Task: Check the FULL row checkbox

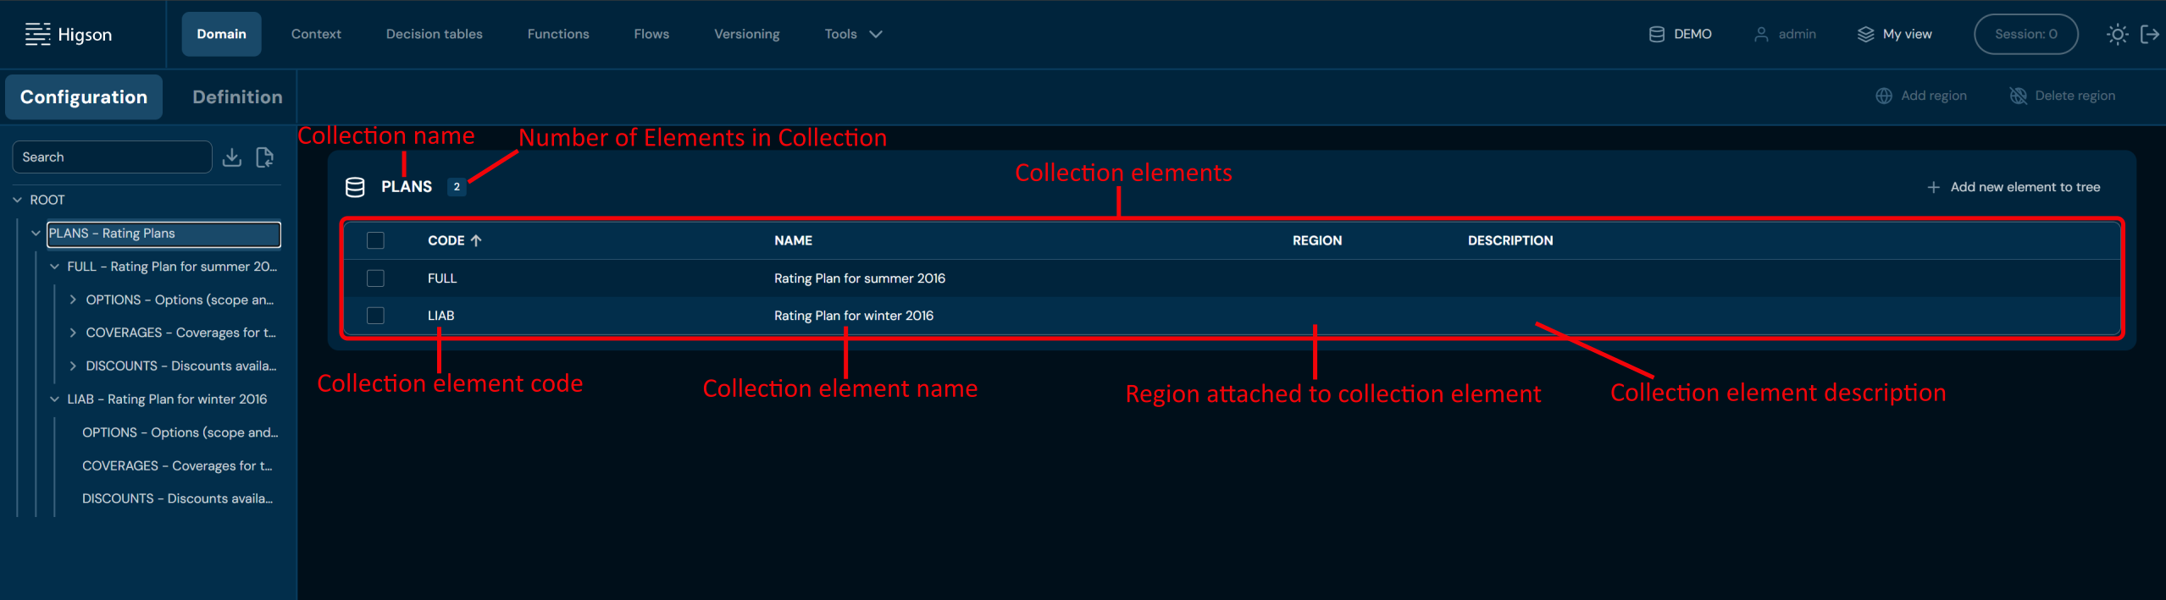Action: pyautogui.click(x=375, y=278)
